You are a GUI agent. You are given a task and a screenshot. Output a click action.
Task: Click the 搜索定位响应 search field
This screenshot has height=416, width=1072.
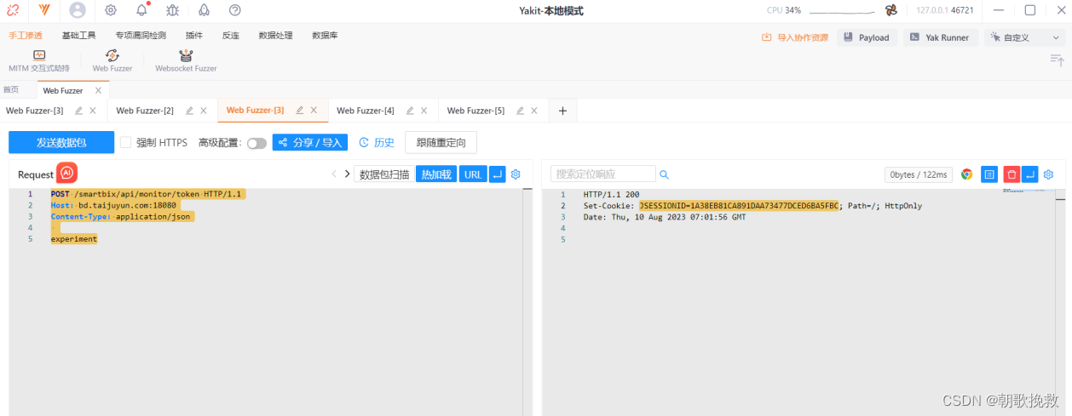[603, 174]
